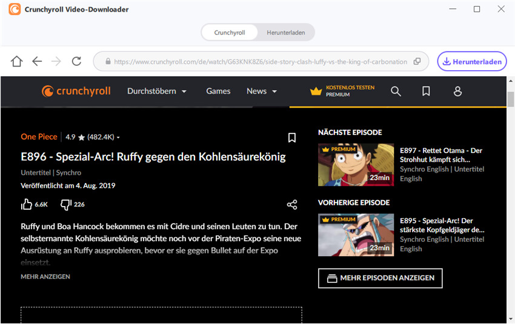Image resolution: width=515 pixels, height=324 pixels.
Task: Click the scrollbar down arrow
Action: 510,319
